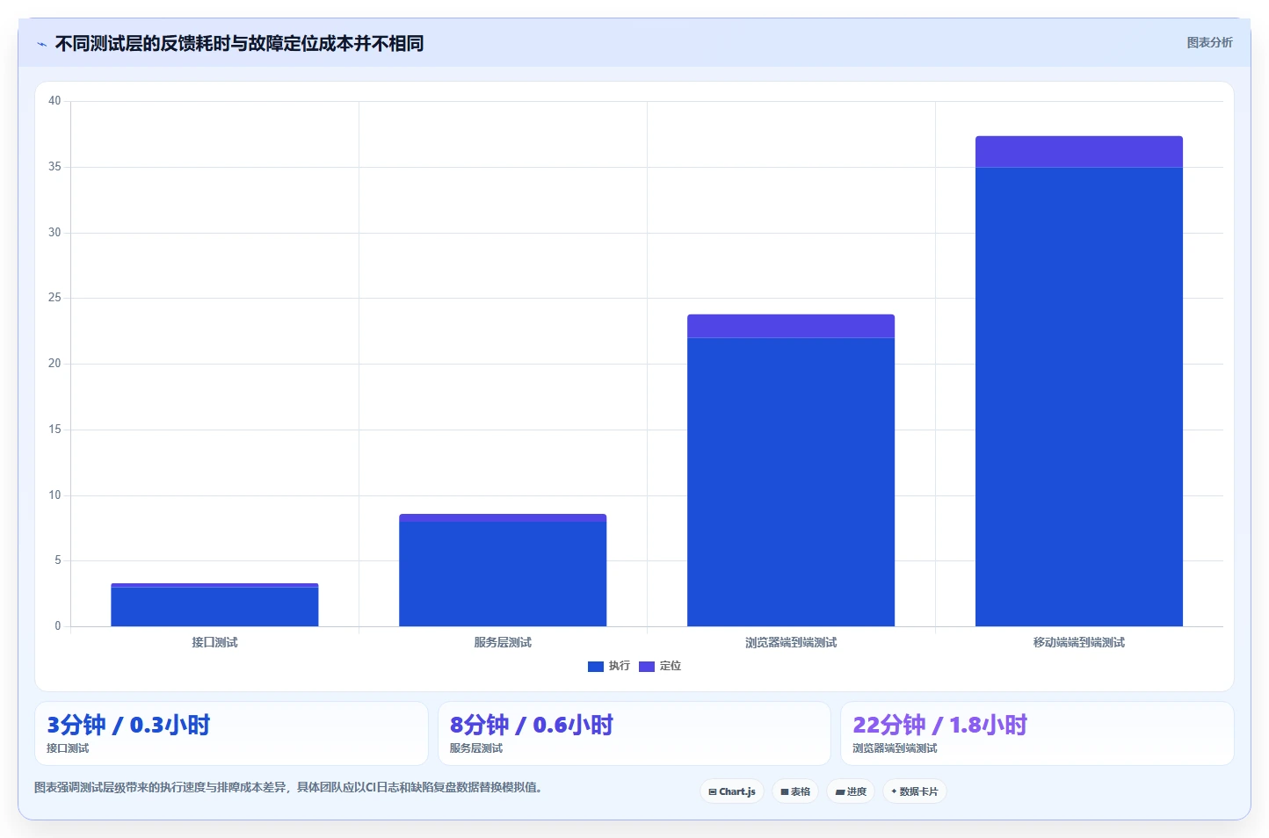
Task: Click the icon in the Chart.js tag
Action: [x=713, y=792]
